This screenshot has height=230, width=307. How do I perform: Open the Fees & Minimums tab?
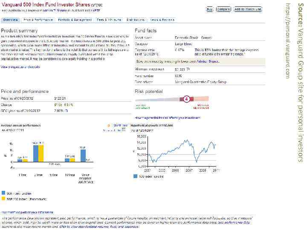click(109, 20)
